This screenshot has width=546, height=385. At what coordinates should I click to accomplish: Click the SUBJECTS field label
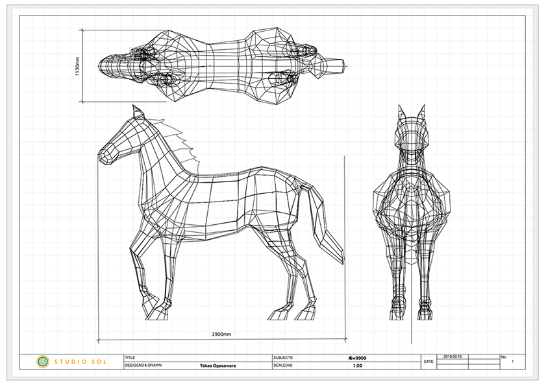coord(284,357)
